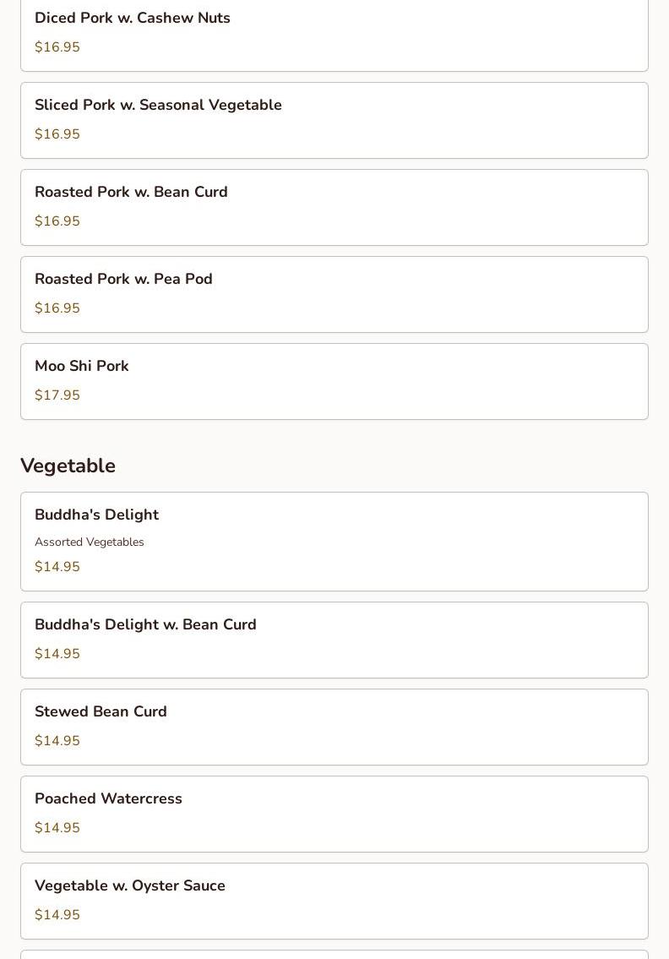The height and width of the screenshot is (959, 669).
Task: Select the Buddha's Delight title
Action: 96,515
